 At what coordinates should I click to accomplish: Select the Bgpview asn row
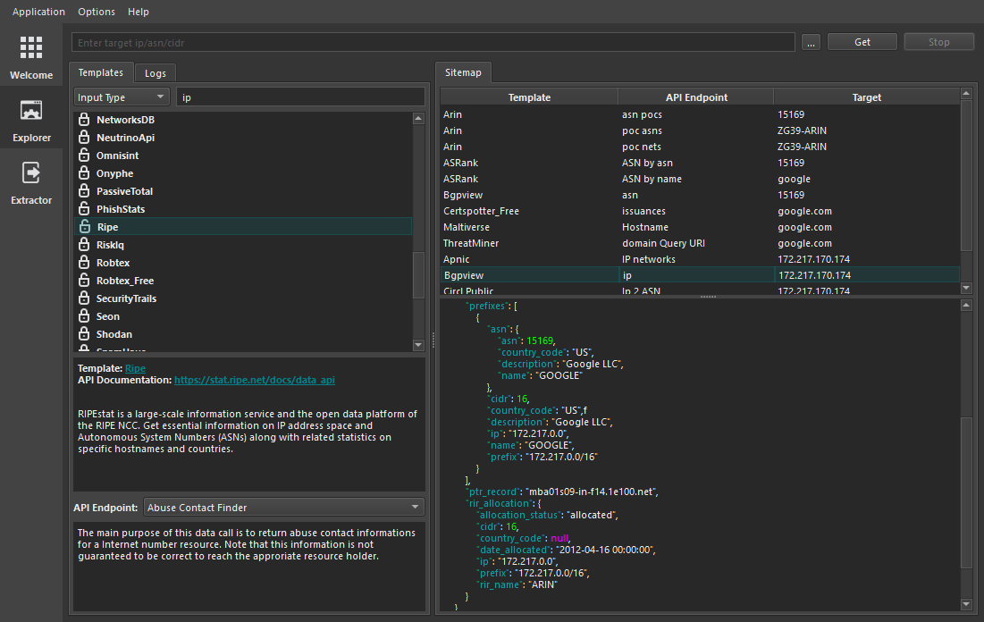pos(700,195)
